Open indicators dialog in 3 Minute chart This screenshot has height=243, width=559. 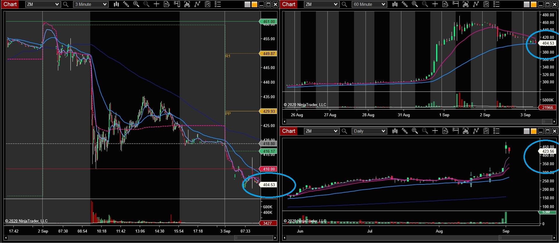[x=187, y=4]
